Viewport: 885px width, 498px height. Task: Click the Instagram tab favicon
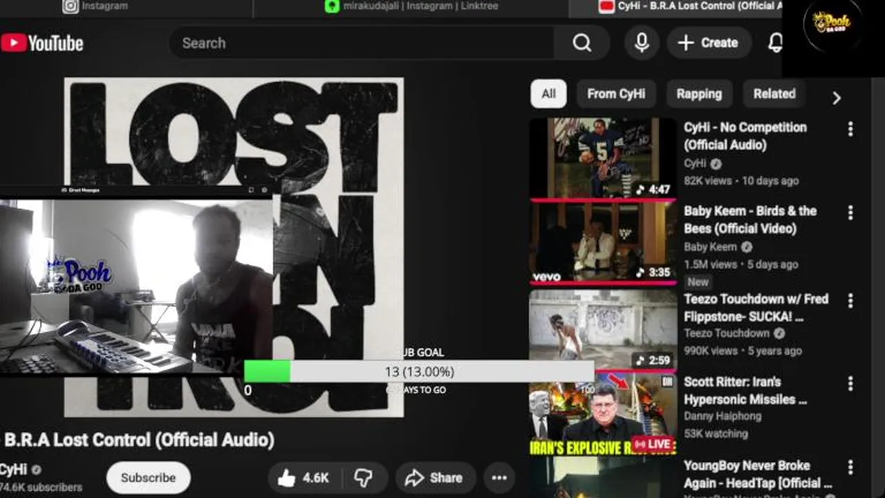[x=71, y=6]
